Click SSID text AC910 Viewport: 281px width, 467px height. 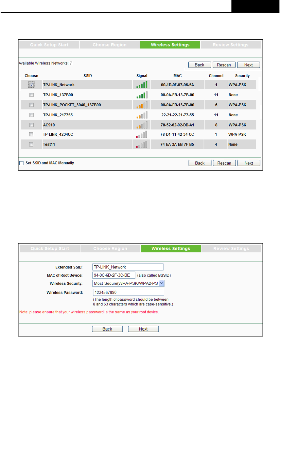[x=49, y=125]
